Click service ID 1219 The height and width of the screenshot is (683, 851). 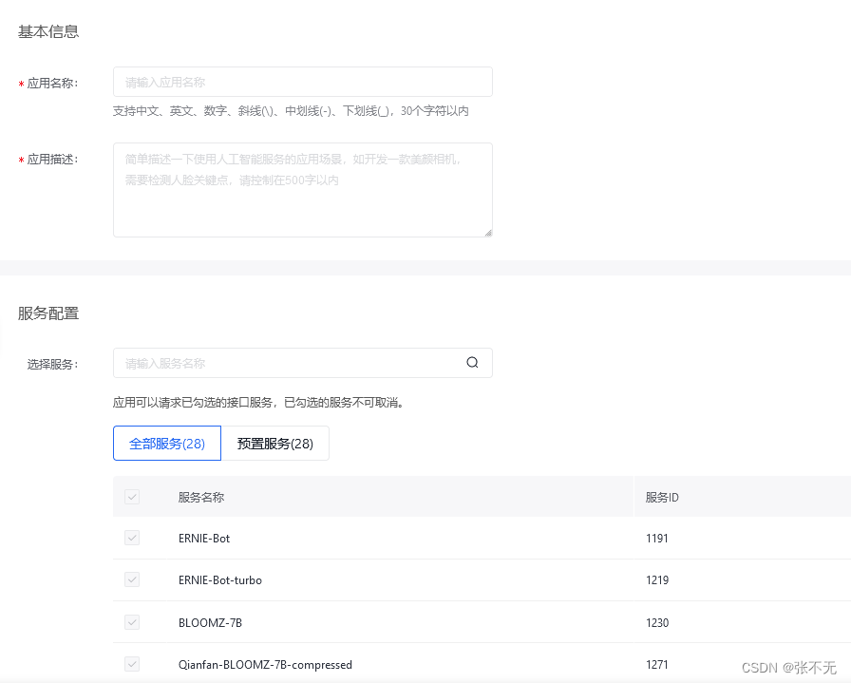tap(656, 579)
